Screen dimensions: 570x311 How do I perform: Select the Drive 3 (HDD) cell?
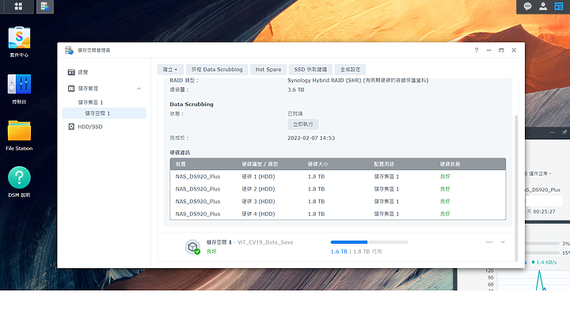[x=258, y=201]
